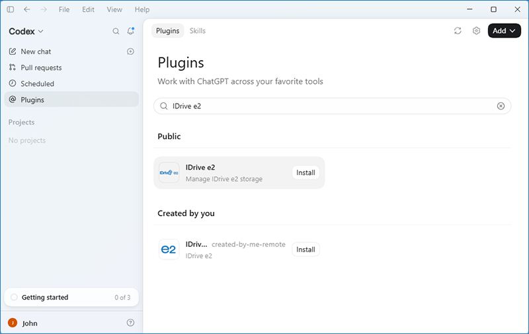Close the Codex window
This screenshot has height=334, width=529.
pos(518,9)
